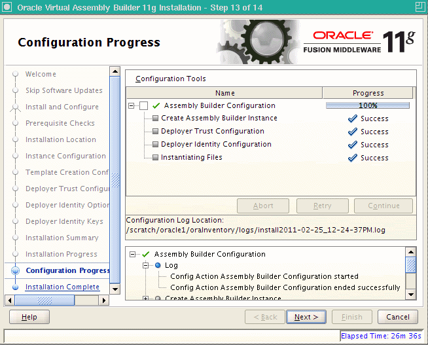
Task: Click the Installation Complete step bullet icon
Action: (15, 287)
